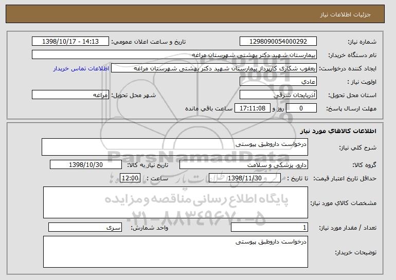Click the label شهر محل تحویل
The image size is (396, 280).
pyautogui.click(x=134, y=96)
